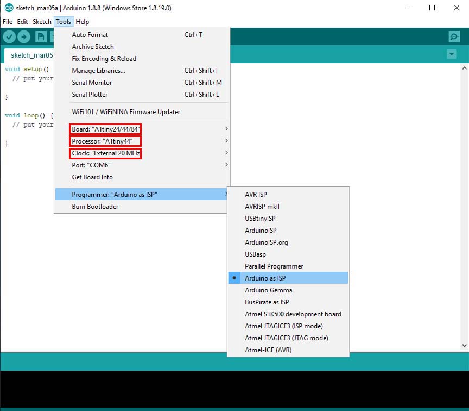Image resolution: width=469 pixels, height=411 pixels.
Task: Expand the Board "ATtiny24/44/84" submenu
Action: point(142,129)
